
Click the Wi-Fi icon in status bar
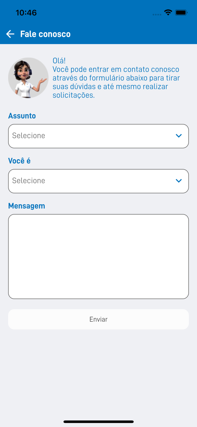(168, 13)
